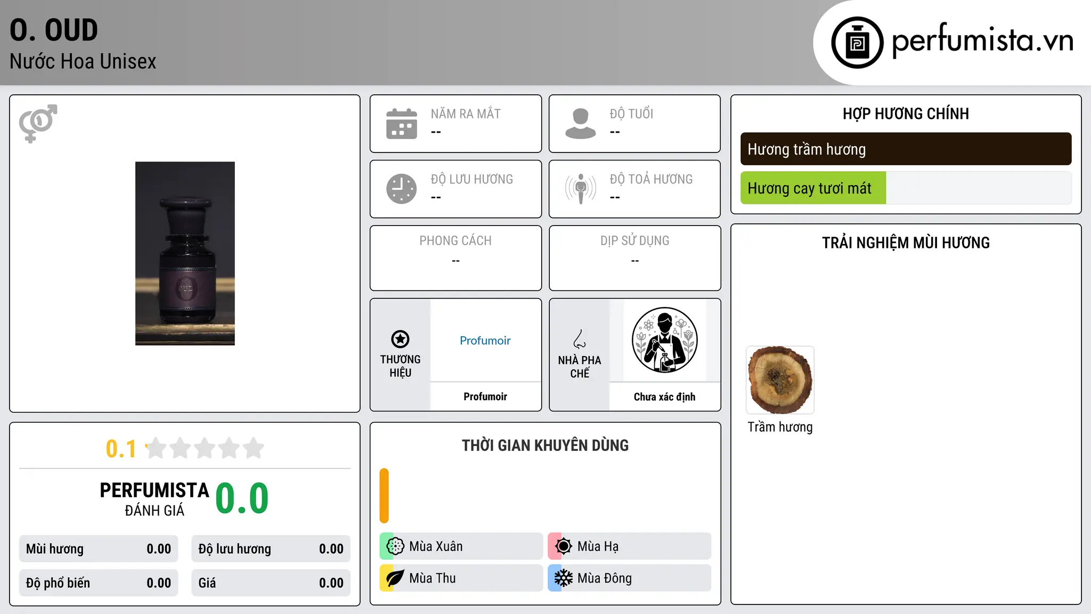Click the nose icon above Nhà Pha Chế
1091x614 pixels.
coord(580,339)
